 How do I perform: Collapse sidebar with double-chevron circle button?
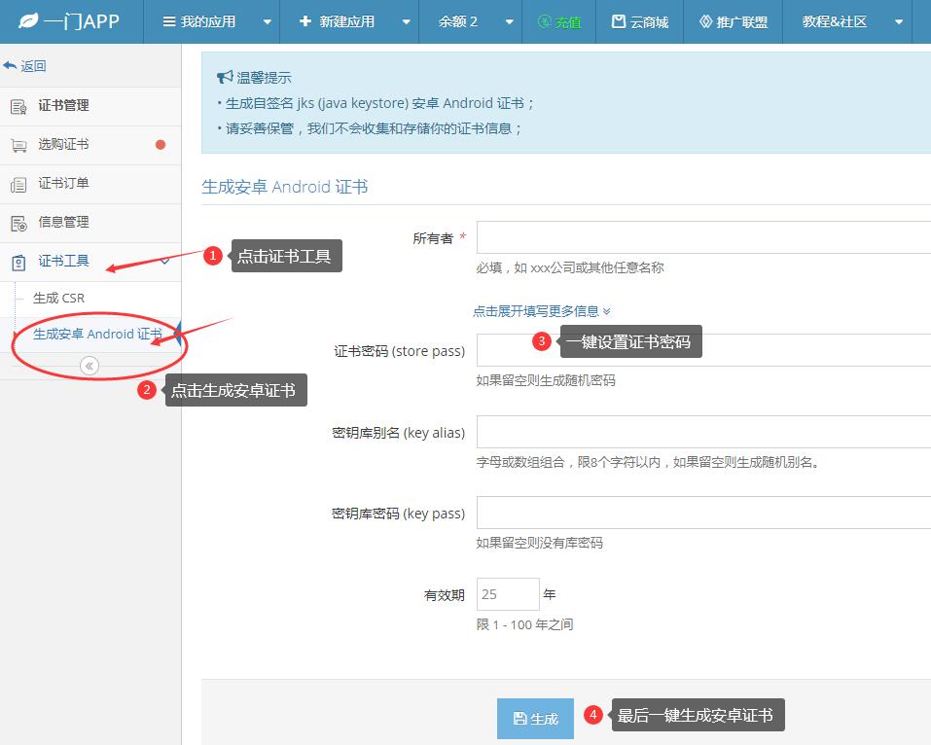(x=90, y=366)
